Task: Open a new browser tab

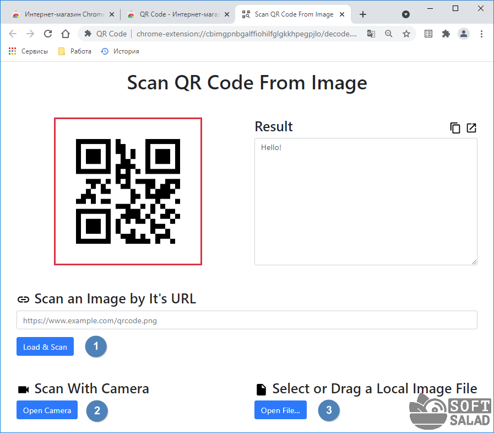Action: point(363,14)
